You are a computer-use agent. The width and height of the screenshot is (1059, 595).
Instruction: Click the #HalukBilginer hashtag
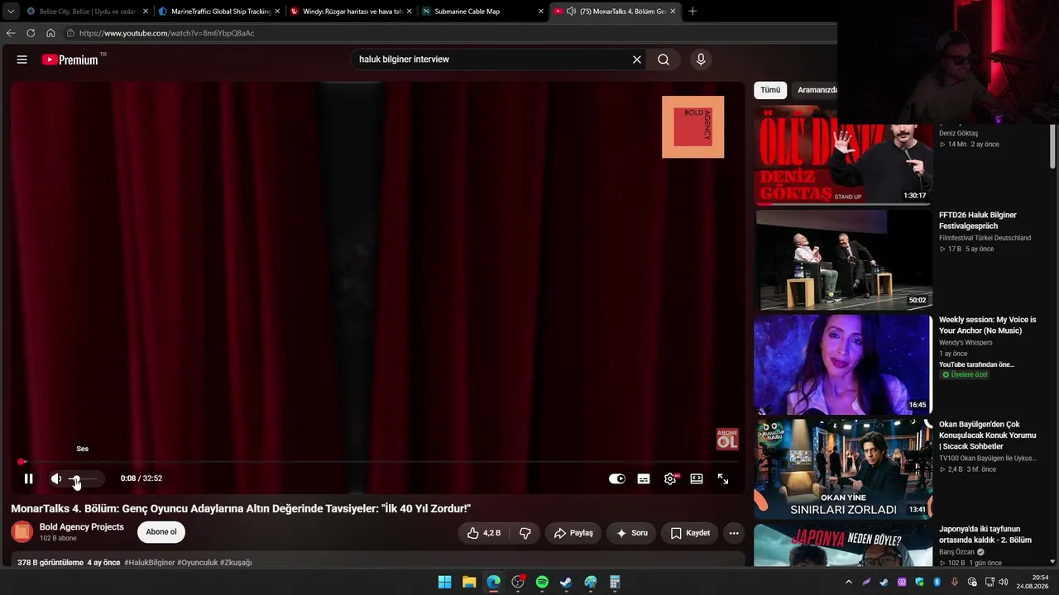pyautogui.click(x=149, y=563)
